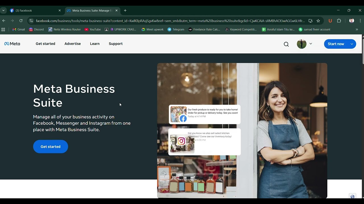Click the blue Get started button
The height and width of the screenshot is (204, 364).
[50, 146]
